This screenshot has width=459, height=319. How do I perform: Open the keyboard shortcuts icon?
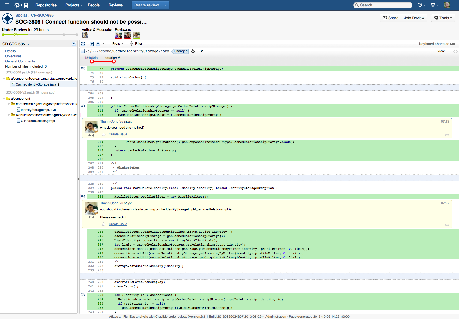click(453, 44)
